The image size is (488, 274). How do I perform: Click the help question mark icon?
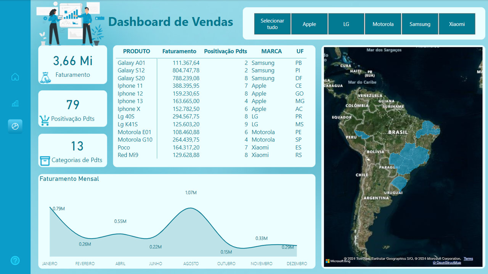15,261
